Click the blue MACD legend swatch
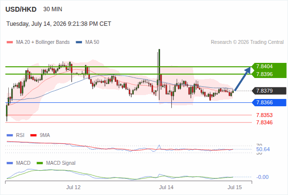 click(x=10, y=163)
